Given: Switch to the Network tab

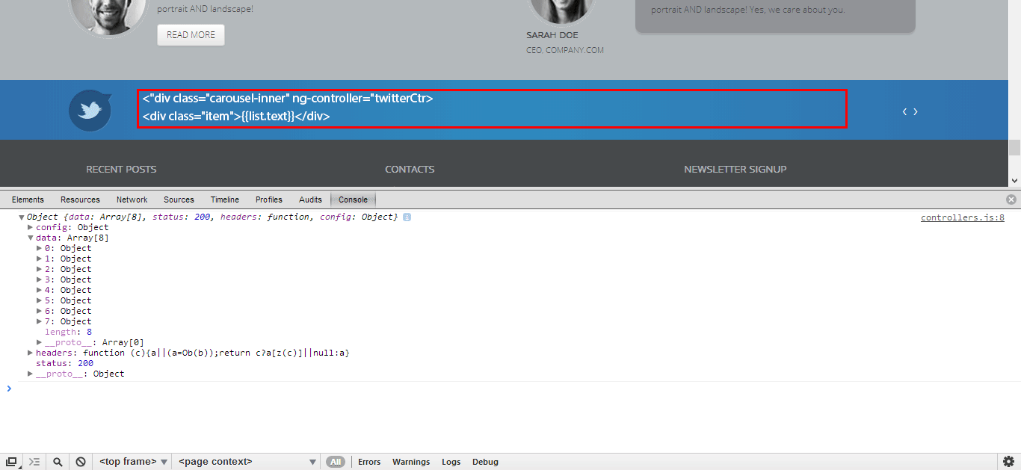Looking at the screenshot, I should pyautogui.click(x=132, y=200).
